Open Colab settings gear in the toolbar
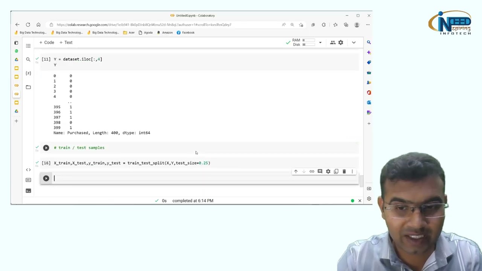482x271 pixels. click(341, 43)
